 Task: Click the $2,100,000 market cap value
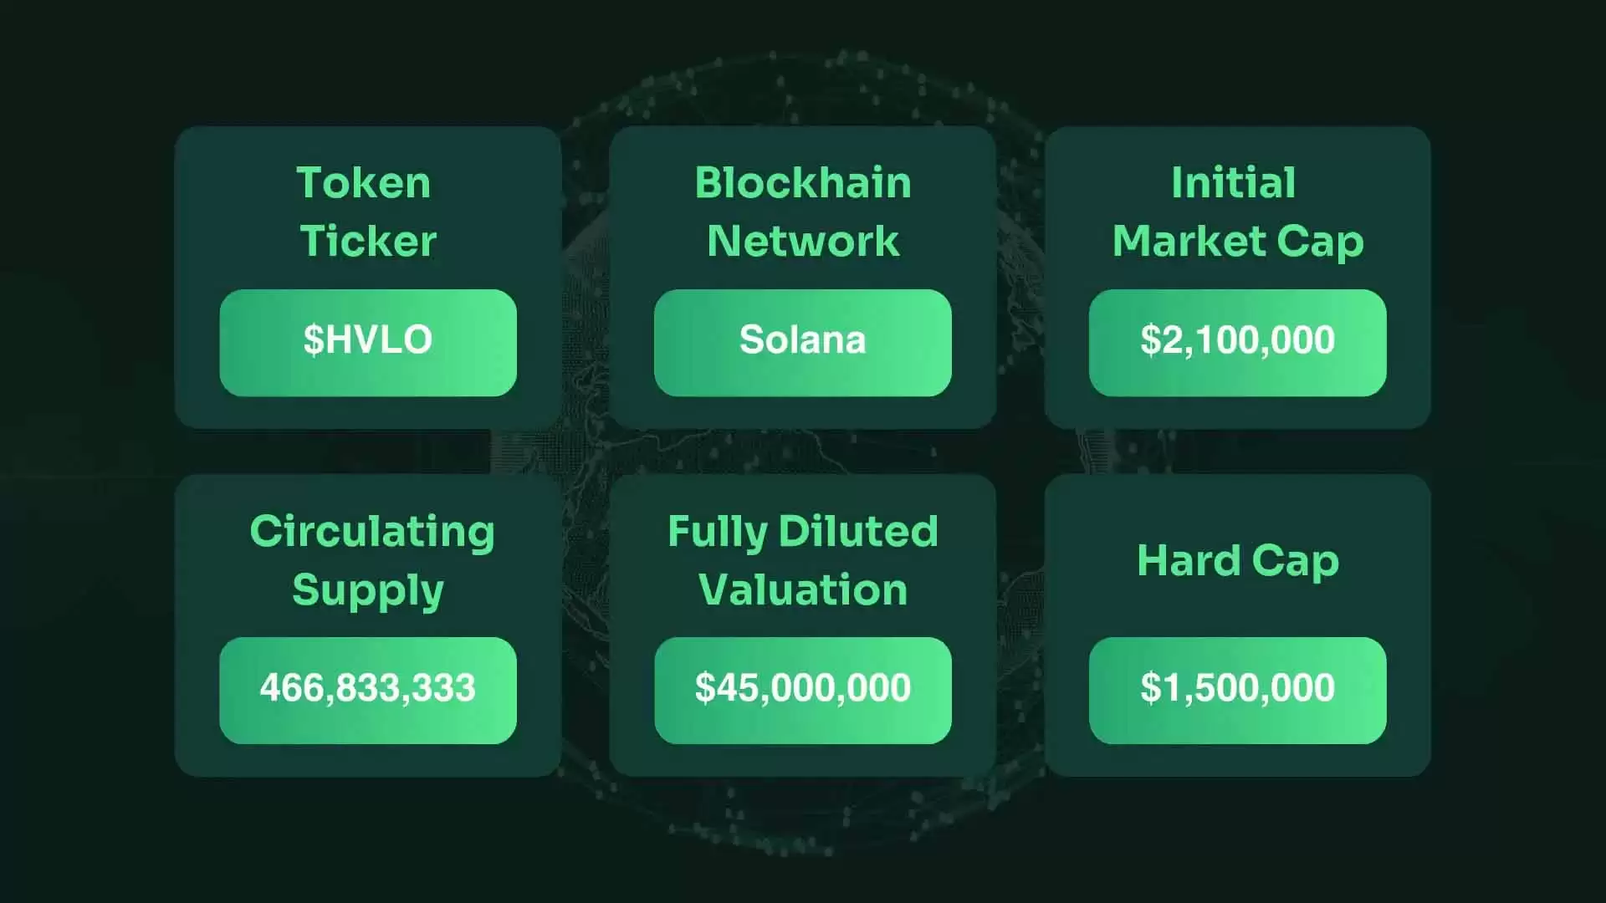(x=1237, y=341)
